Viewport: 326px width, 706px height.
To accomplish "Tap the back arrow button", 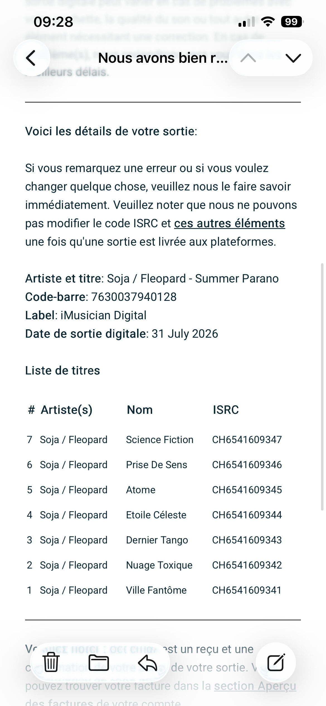I will (31, 58).
